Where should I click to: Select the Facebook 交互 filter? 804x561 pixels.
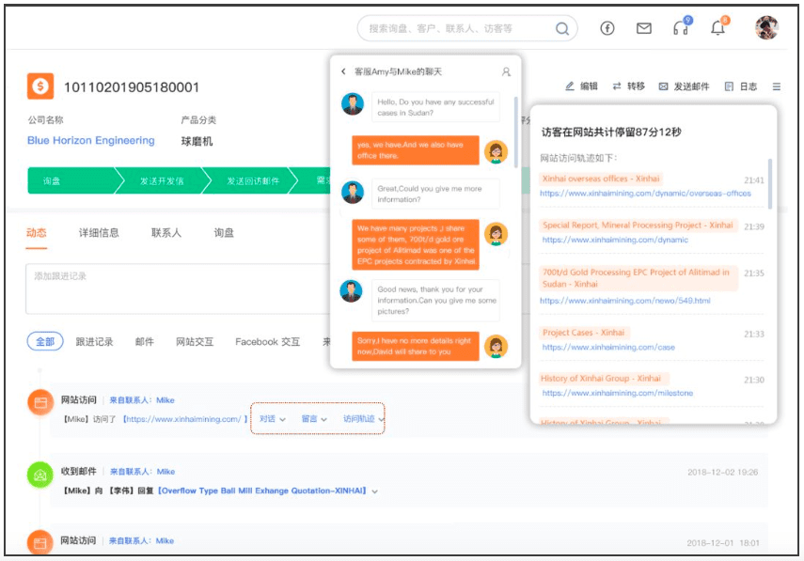pyautogui.click(x=267, y=342)
